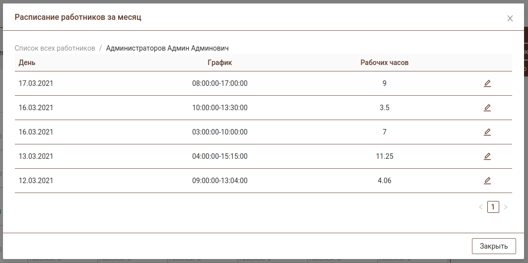Click the 12.03.2021 date cell
Image resolution: width=528 pixels, height=263 pixels.
tap(36, 181)
